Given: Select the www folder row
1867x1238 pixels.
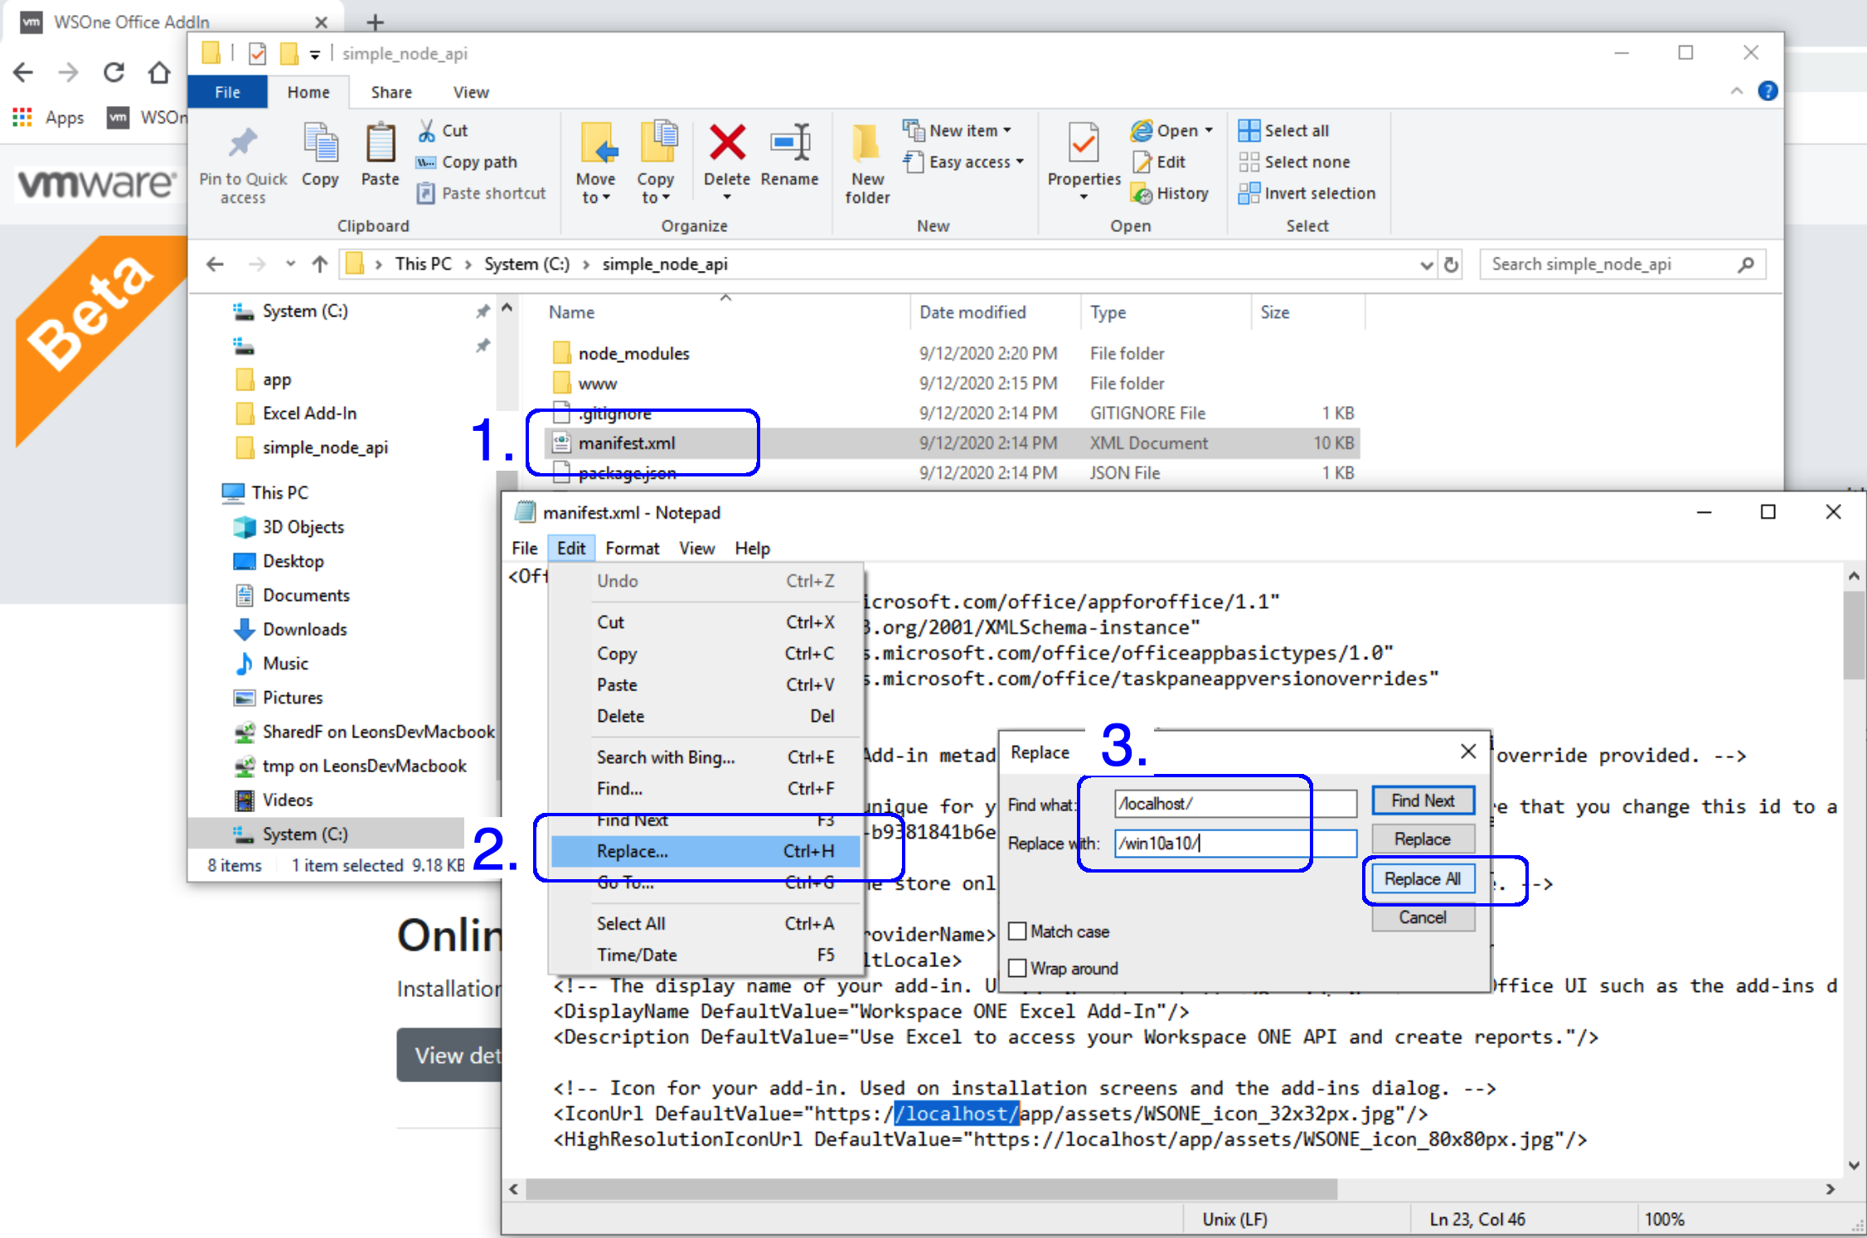Looking at the screenshot, I should pyautogui.click(x=952, y=383).
